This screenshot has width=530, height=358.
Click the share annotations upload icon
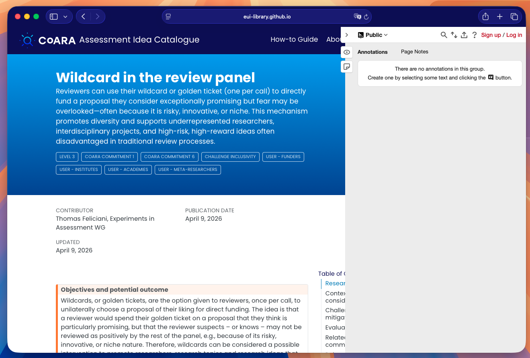[464, 35]
